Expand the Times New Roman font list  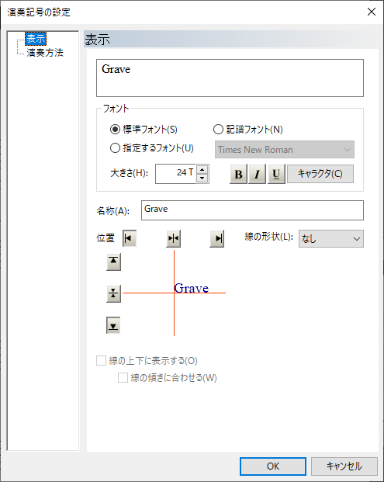(x=285, y=149)
